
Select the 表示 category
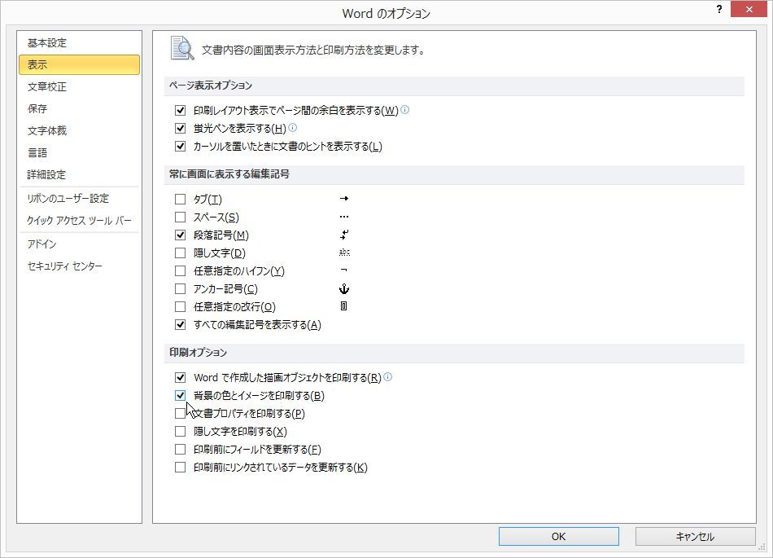79,64
